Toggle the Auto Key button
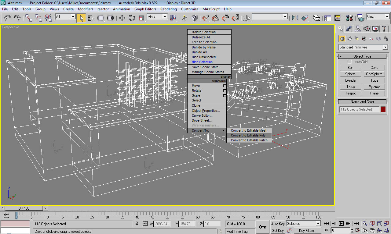Screen dimensions: 391x234 click(x=278, y=224)
